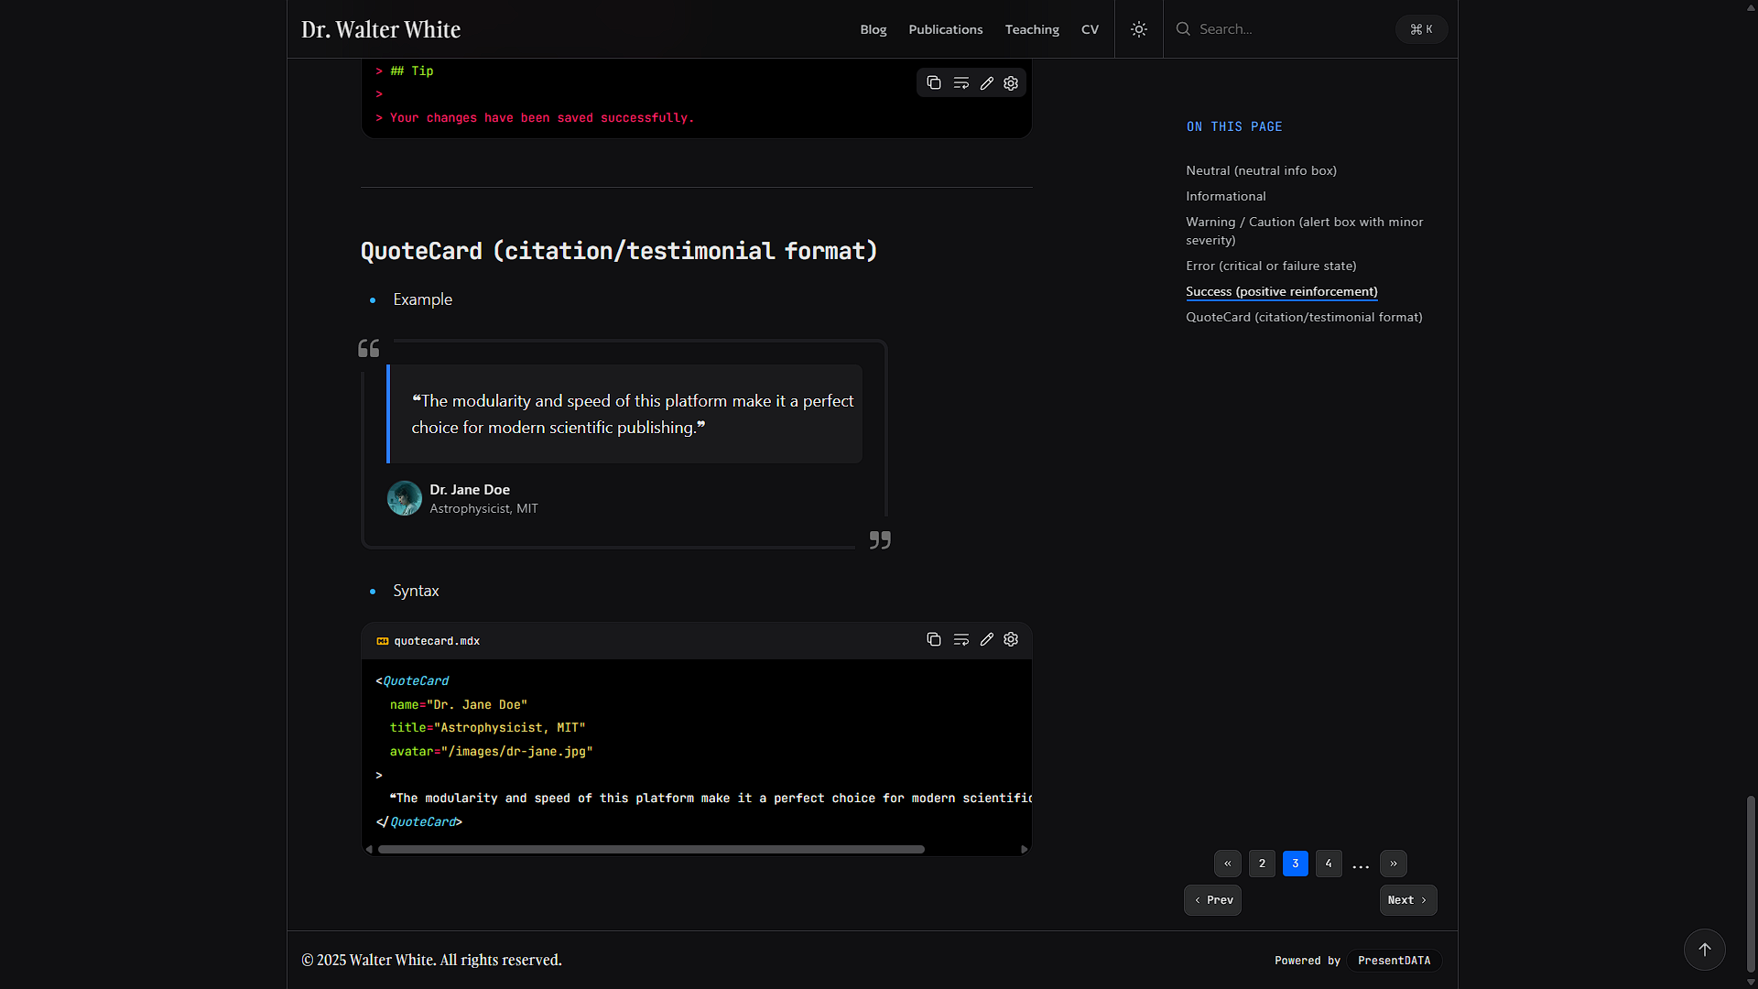Viewport: 1758px width, 989px height.
Task: Toggle word wrap on the Tip code block
Action: [960, 83]
